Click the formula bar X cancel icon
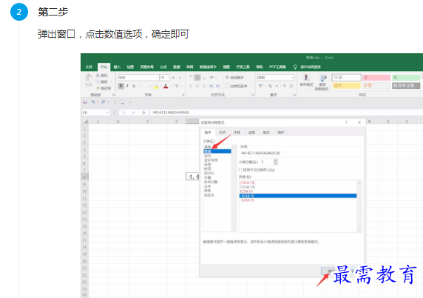The image size is (423, 298). (x=123, y=112)
